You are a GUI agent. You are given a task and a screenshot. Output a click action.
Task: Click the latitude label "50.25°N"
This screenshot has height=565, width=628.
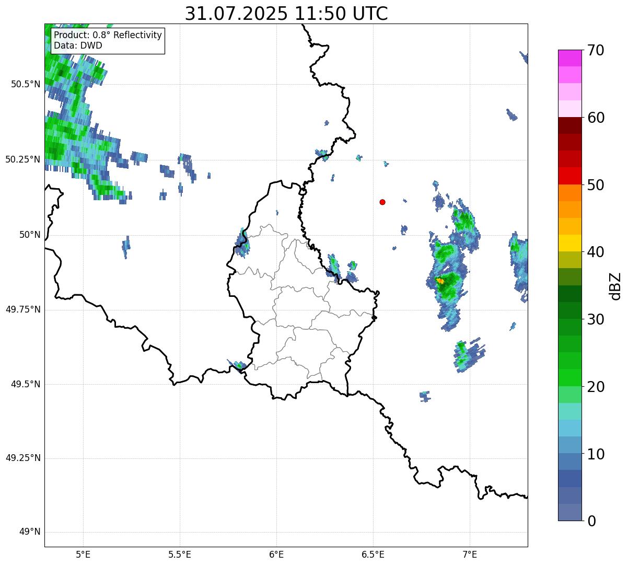(x=23, y=159)
